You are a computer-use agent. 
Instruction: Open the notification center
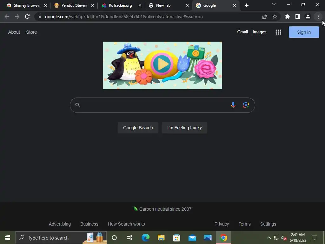point(315,238)
